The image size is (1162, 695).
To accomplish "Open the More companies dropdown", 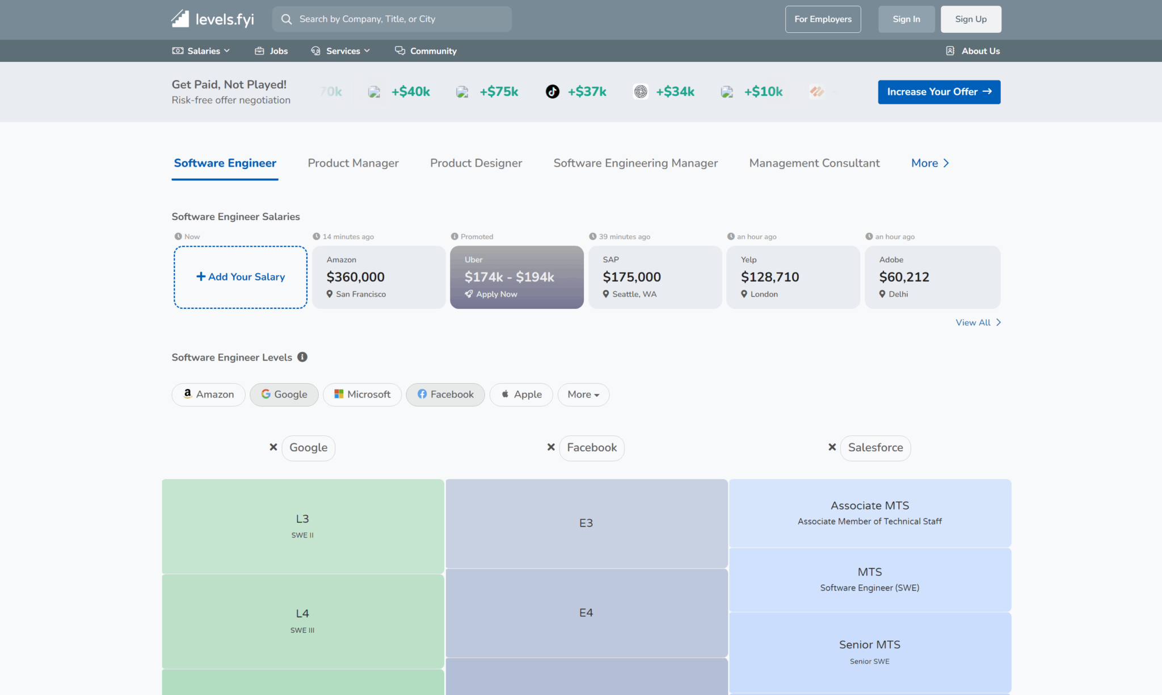I will point(584,395).
